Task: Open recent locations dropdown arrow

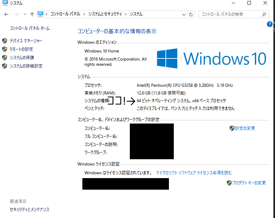Action: click(25, 14)
